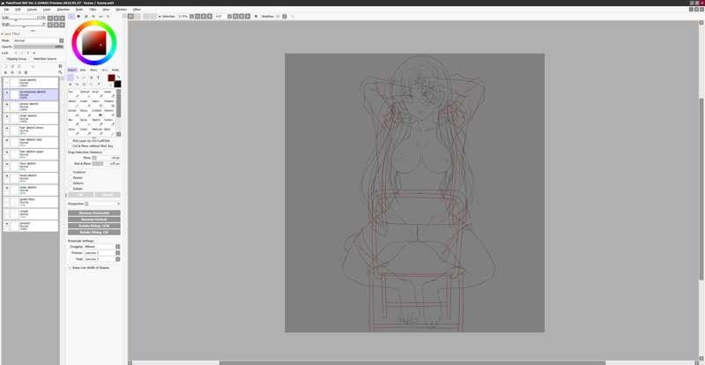Pick the Bucket fill tool preset

click(x=73, y=113)
